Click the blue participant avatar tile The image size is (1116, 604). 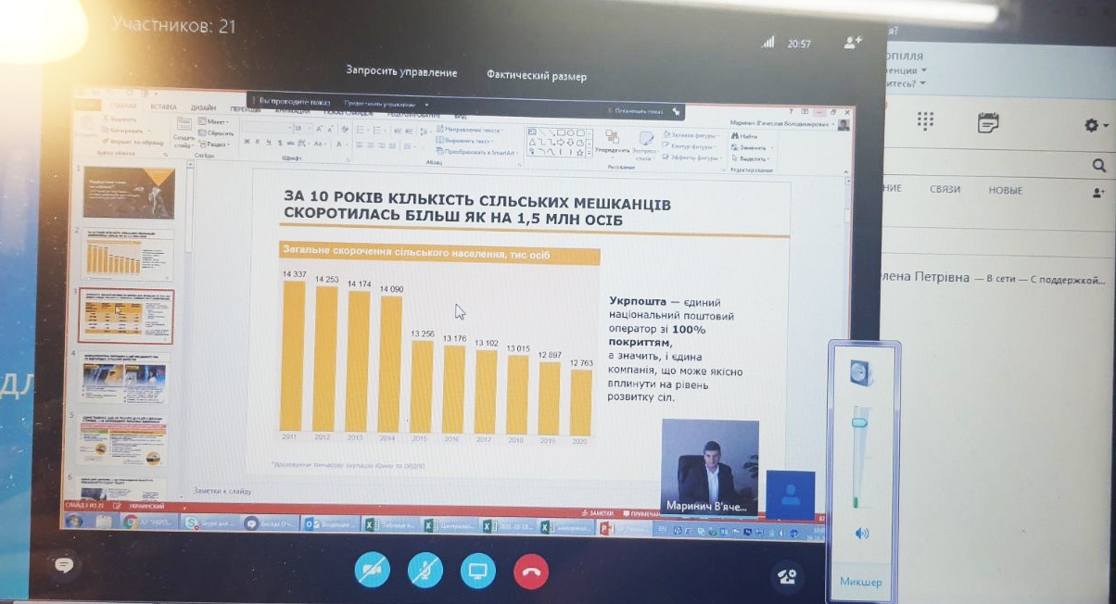pyautogui.click(x=791, y=495)
